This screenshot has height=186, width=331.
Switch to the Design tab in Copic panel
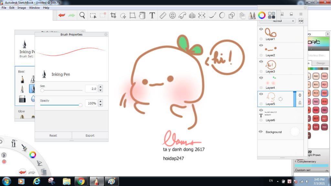pyautogui.click(x=321, y=63)
